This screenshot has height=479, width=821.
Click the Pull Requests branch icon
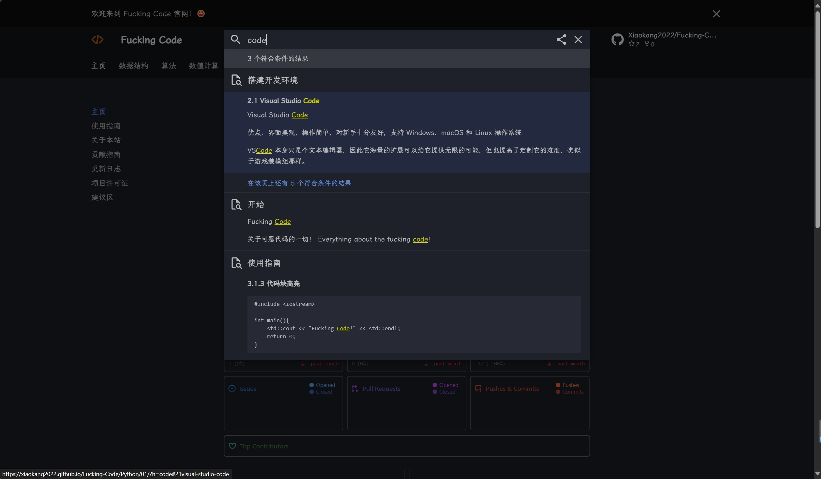click(x=355, y=389)
